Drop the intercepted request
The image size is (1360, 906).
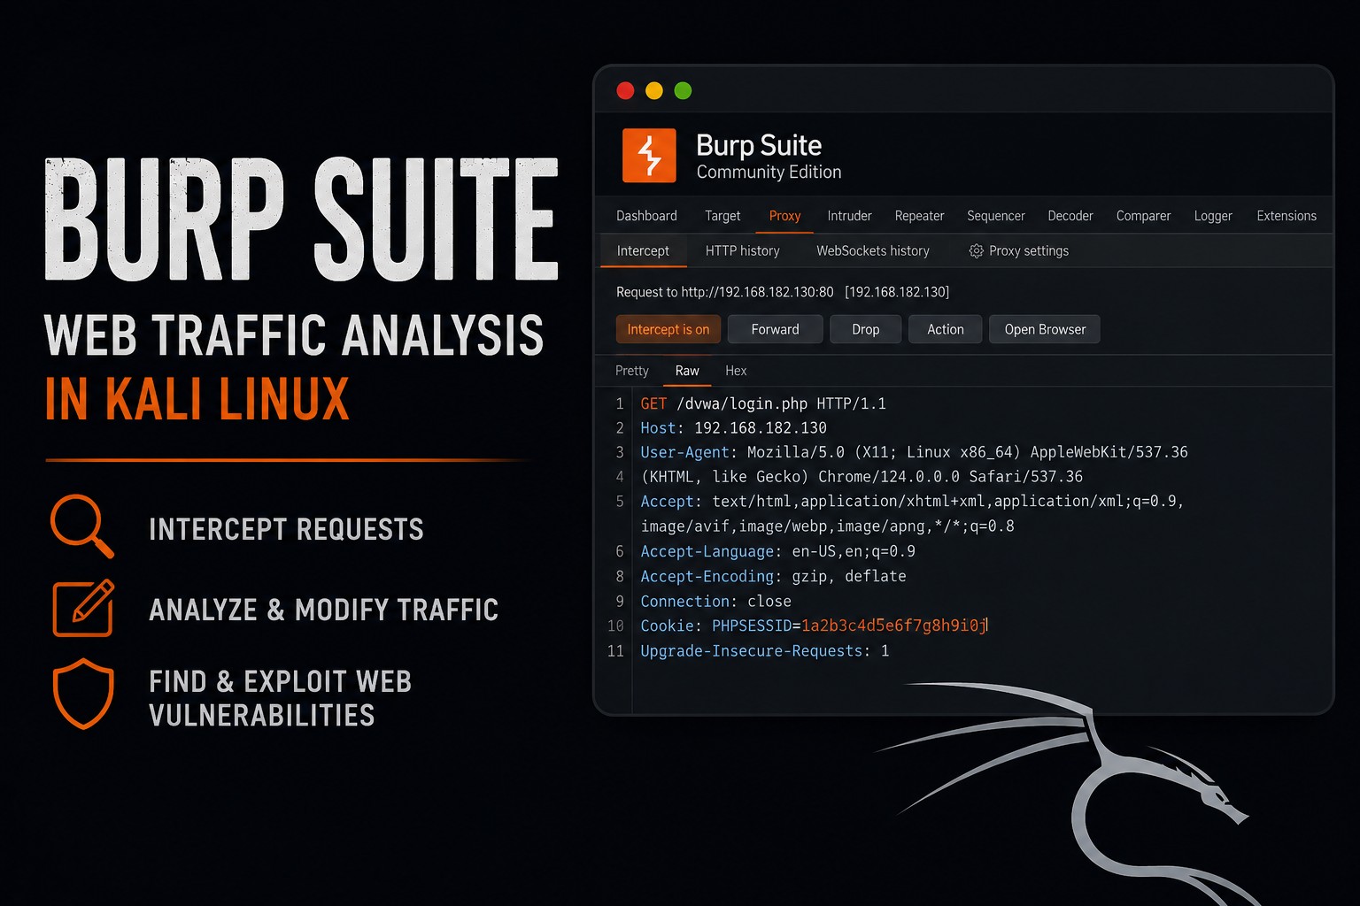click(866, 329)
